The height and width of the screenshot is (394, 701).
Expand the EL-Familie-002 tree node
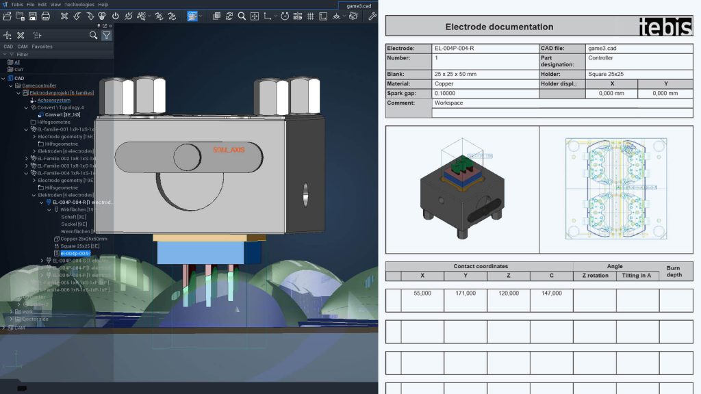point(27,158)
